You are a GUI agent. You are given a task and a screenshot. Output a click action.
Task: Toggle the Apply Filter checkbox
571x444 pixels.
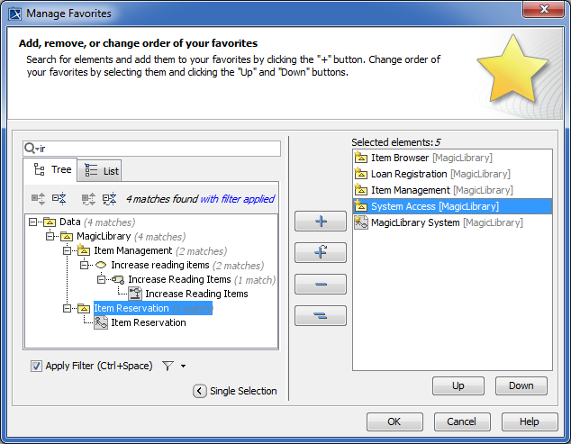tap(36, 366)
